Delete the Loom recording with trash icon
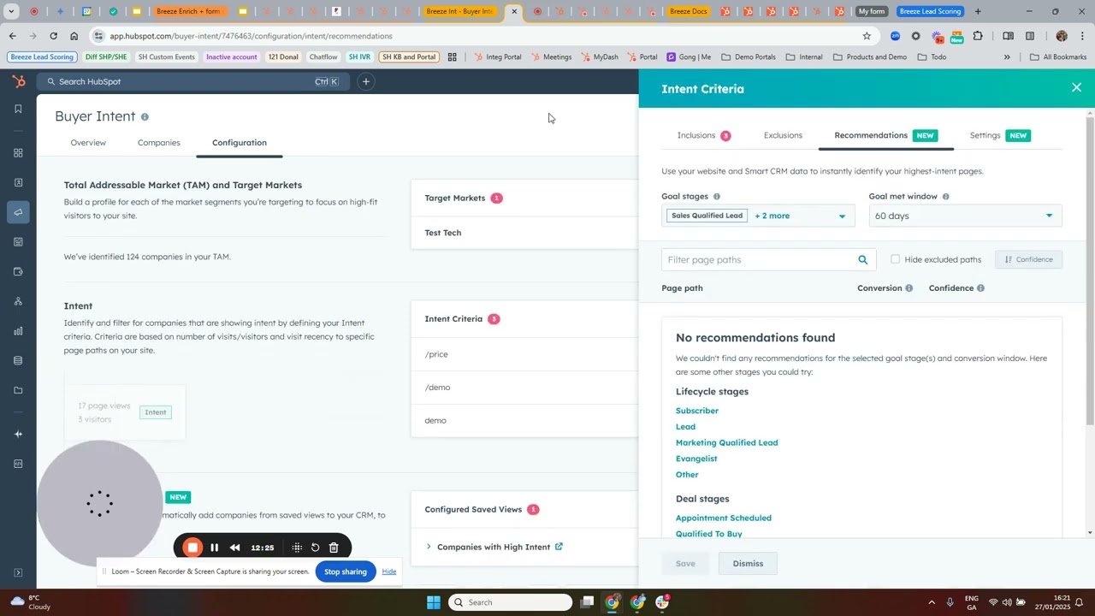The image size is (1095, 616). click(x=334, y=548)
